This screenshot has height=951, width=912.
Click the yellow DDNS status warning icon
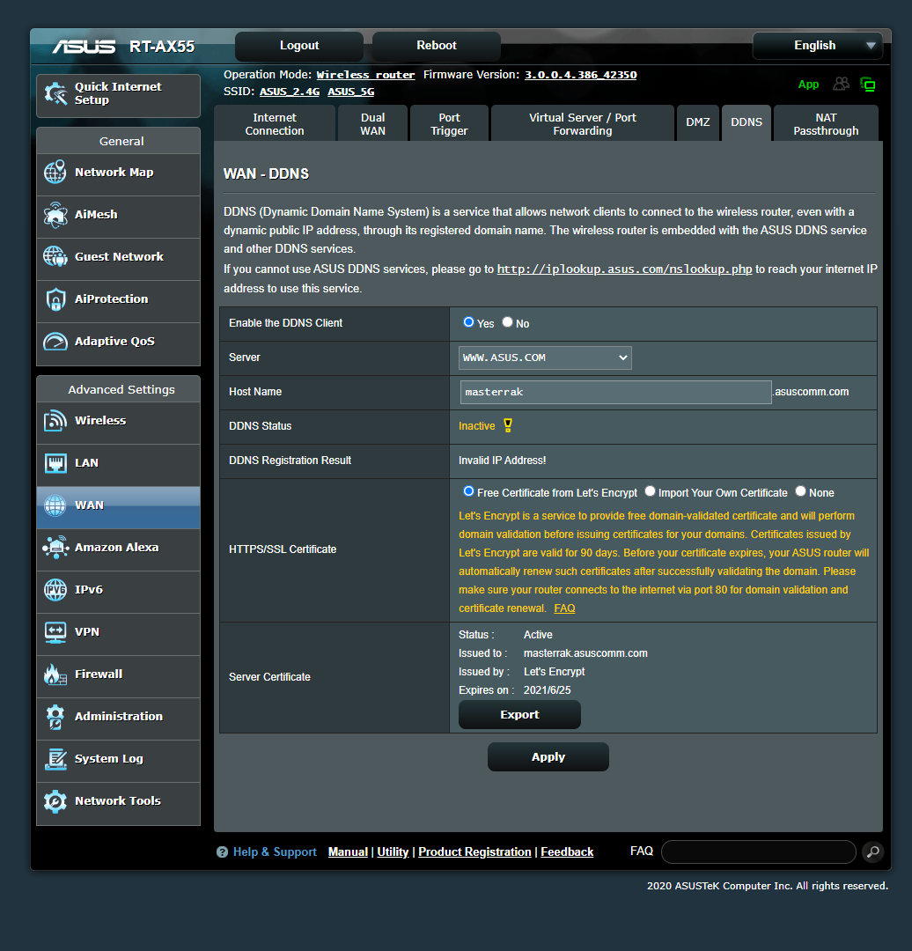tap(508, 425)
